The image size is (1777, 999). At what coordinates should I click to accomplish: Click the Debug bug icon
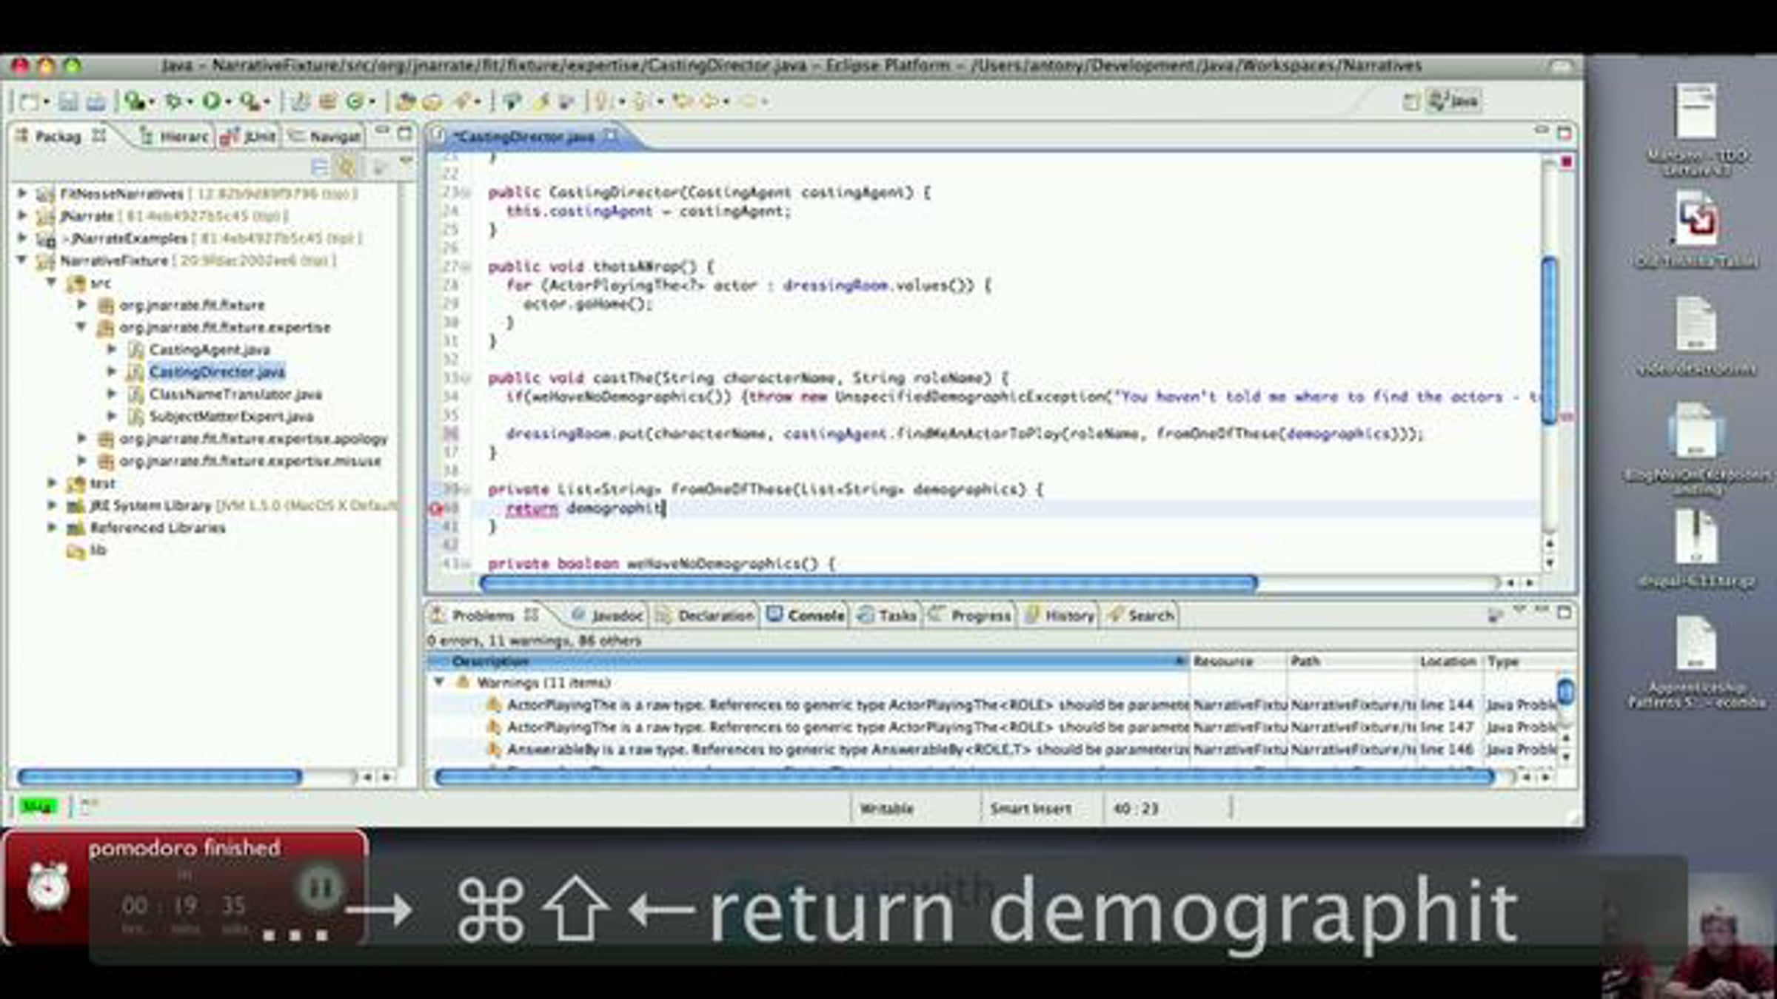coord(173,101)
